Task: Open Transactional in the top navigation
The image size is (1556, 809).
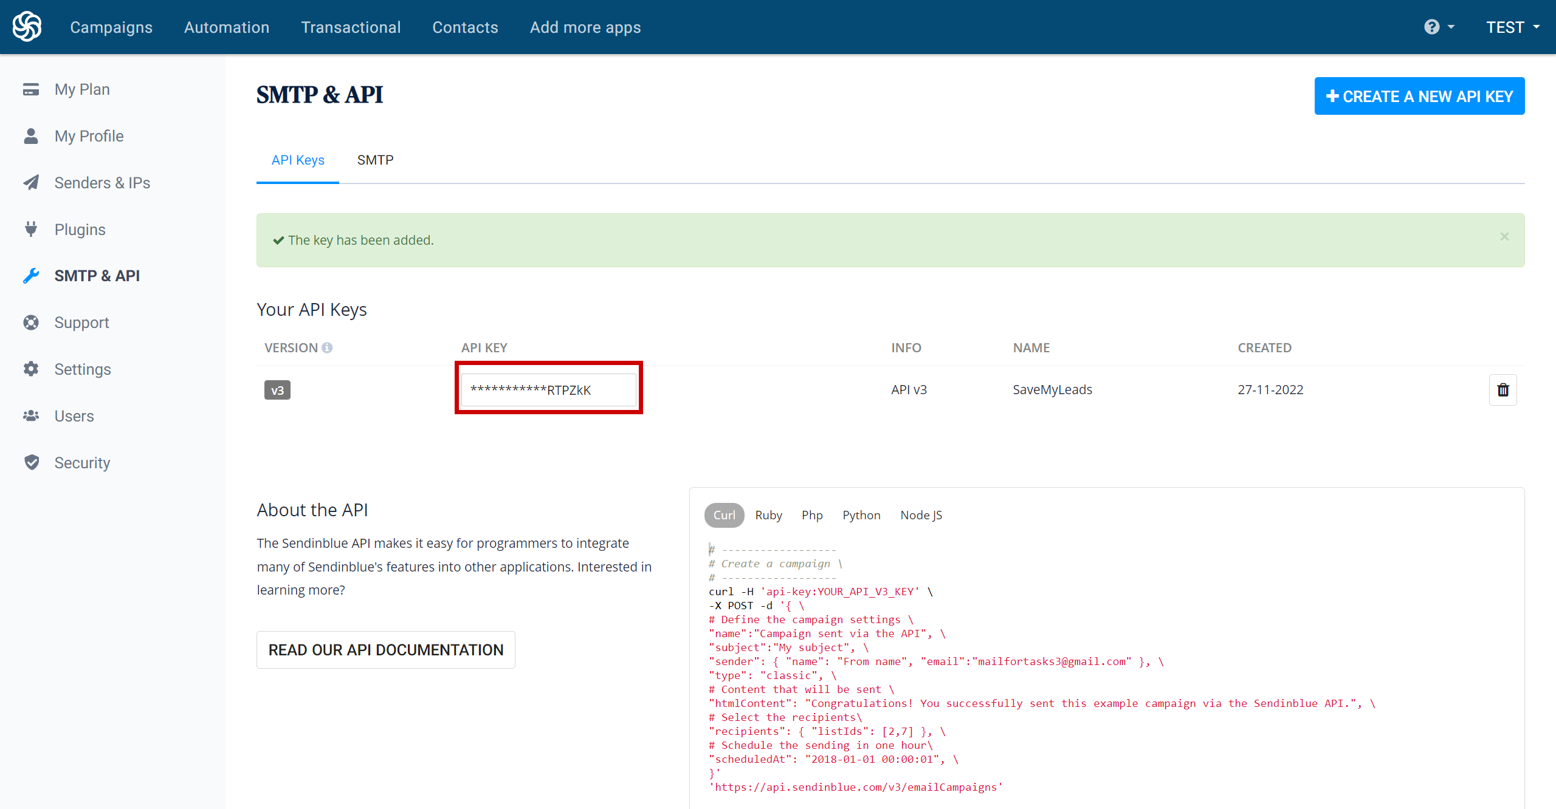Action: (x=351, y=27)
